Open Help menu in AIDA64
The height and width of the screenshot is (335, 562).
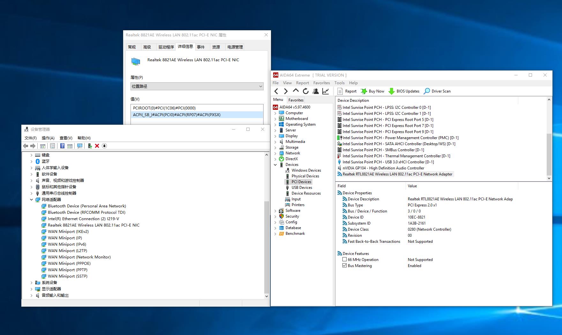click(353, 83)
